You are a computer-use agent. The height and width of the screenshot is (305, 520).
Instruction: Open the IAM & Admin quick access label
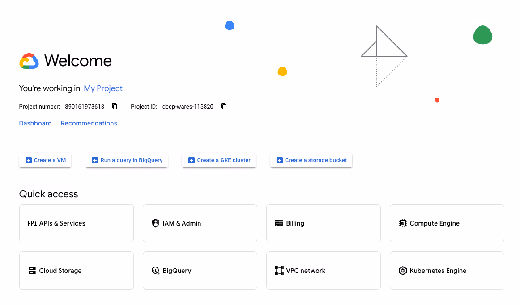click(x=182, y=223)
